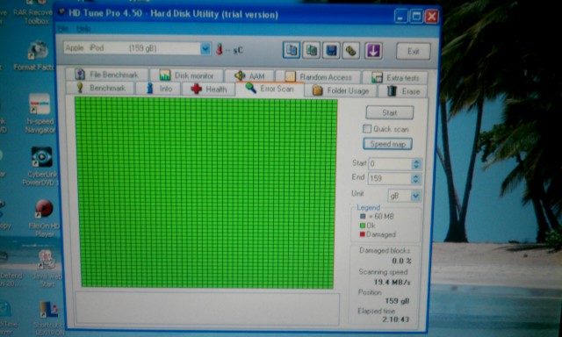Enable the Quick scan checkbox
The height and width of the screenshot is (337, 562).
tap(367, 128)
